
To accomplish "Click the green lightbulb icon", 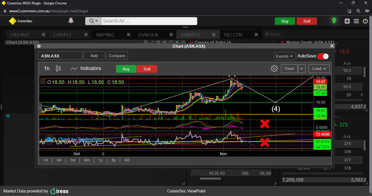I will click(334, 21).
